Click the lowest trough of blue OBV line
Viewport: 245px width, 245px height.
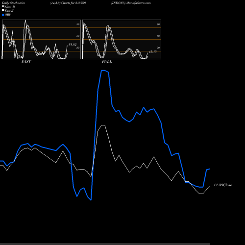tap(91, 200)
